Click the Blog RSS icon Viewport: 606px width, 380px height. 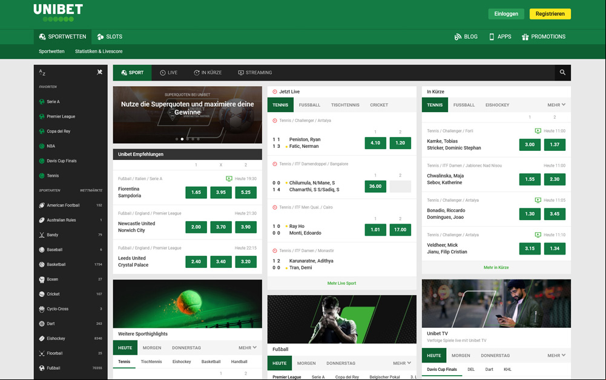(458, 37)
